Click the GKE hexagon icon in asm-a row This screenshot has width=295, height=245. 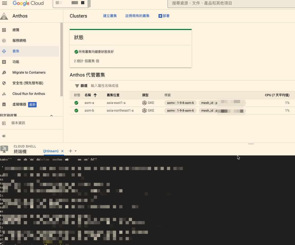[x=144, y=103]
